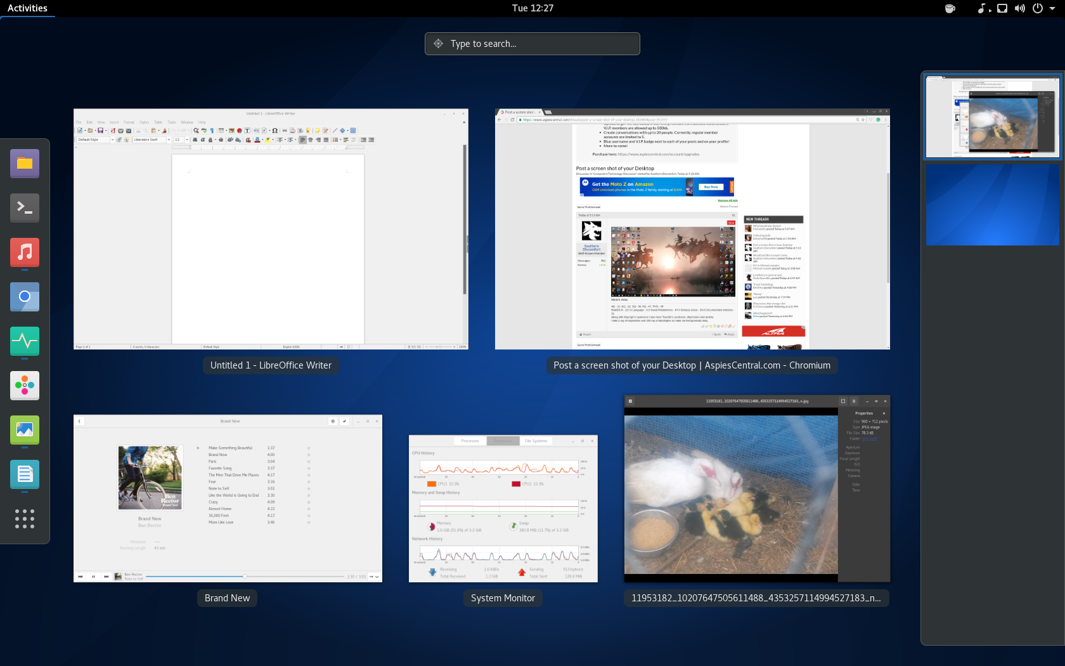Click the Activities button
The height and width of the screenshot is (666, 1065).
tap(27, 8)
